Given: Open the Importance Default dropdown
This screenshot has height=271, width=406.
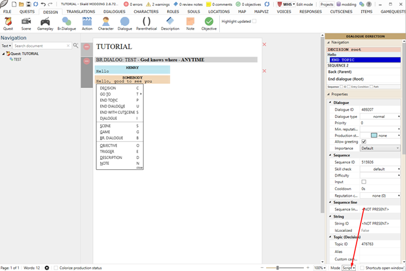Looking at the screenshot, I should (x=381, y=148).
